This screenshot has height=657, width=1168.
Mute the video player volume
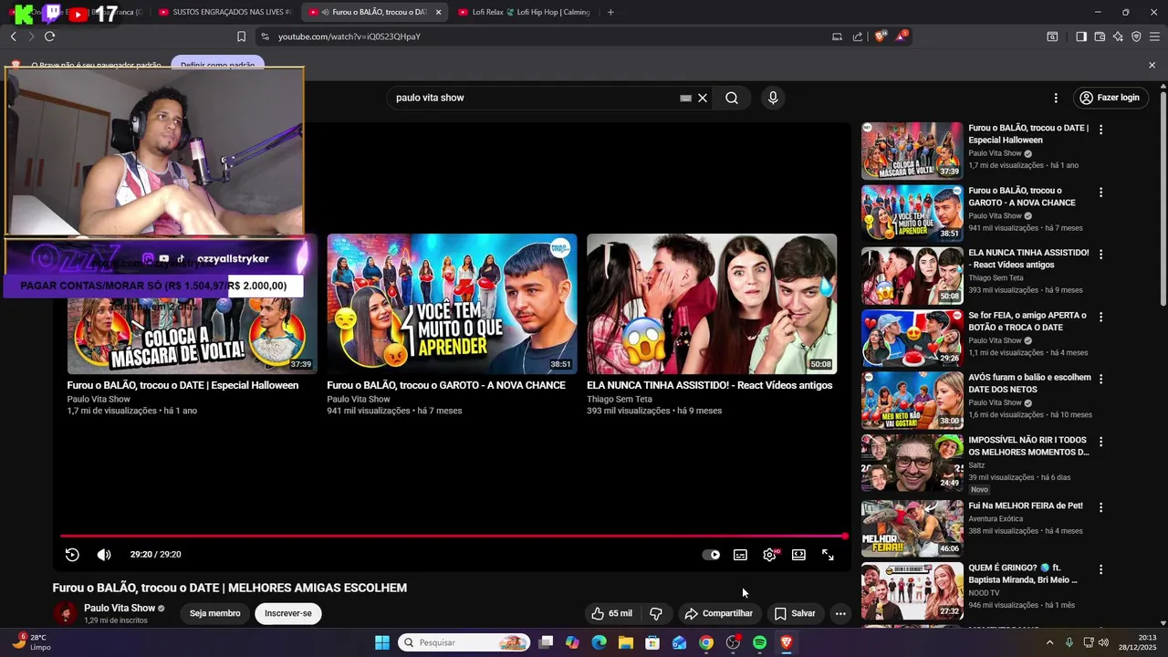coord(104,555)
